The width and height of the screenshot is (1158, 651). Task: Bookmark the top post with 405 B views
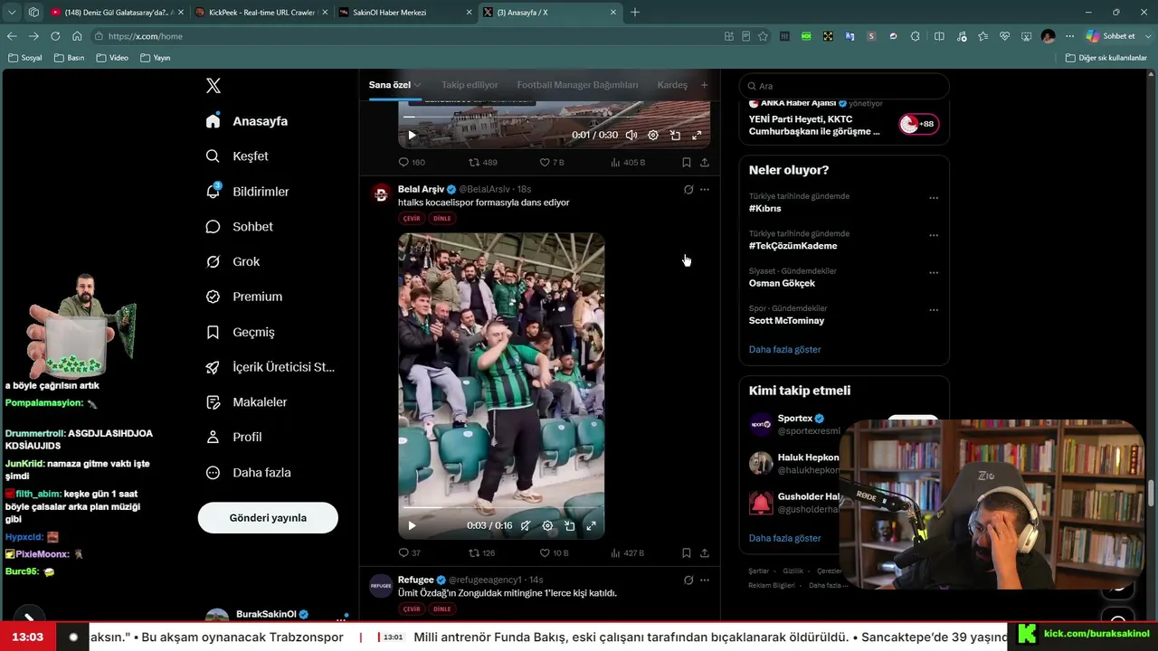pyautogui.click(x=687, y=163)
